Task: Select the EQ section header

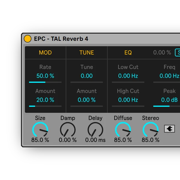Action: 128,52
